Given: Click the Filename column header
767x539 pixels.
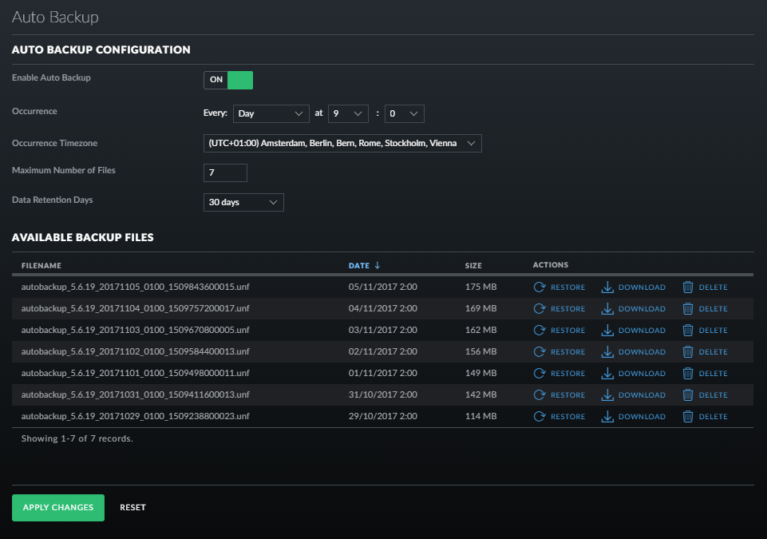Looking at the screenshot, I should [x=42, y=265].
